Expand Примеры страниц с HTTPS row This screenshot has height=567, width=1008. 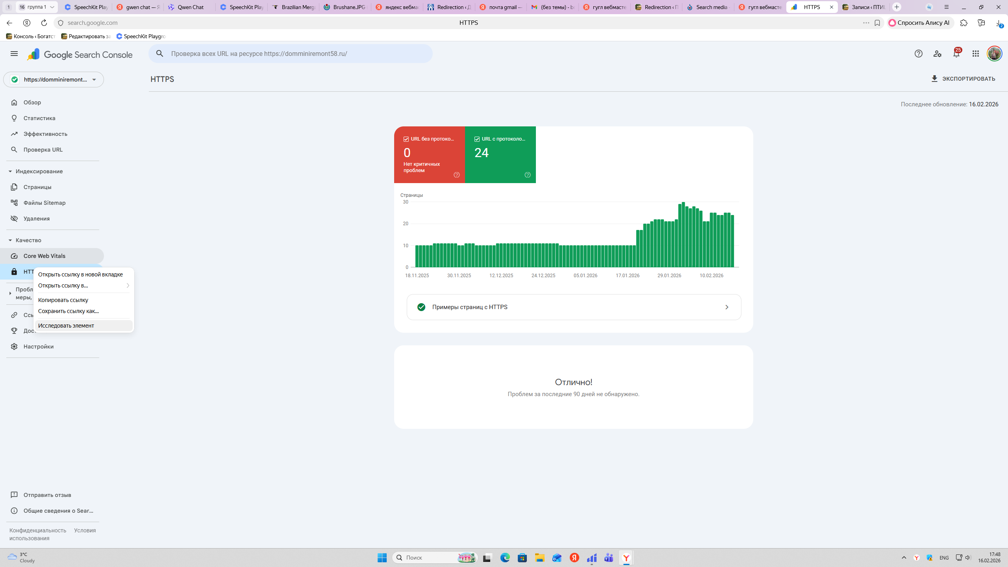573,307
